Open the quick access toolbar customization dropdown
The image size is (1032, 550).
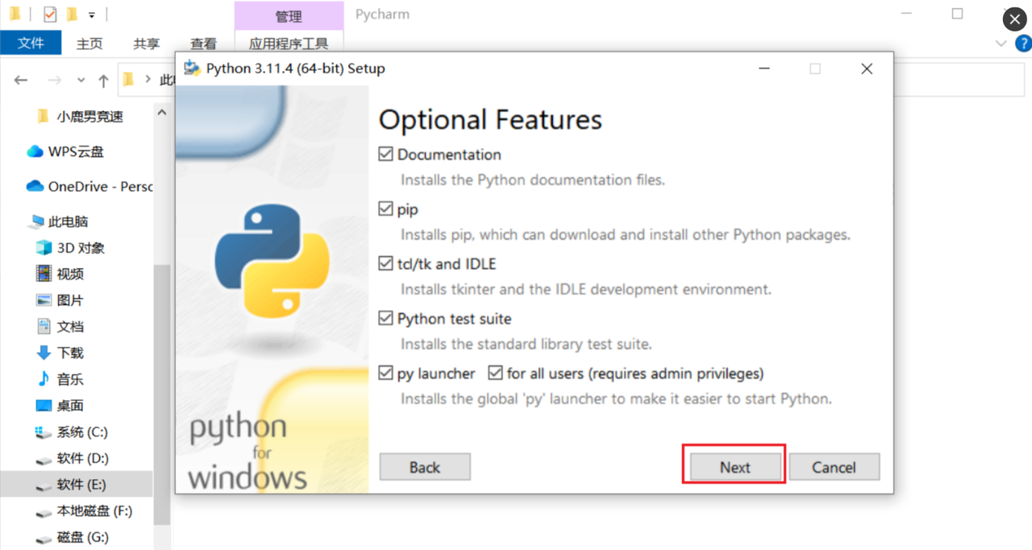coord(91,14)
